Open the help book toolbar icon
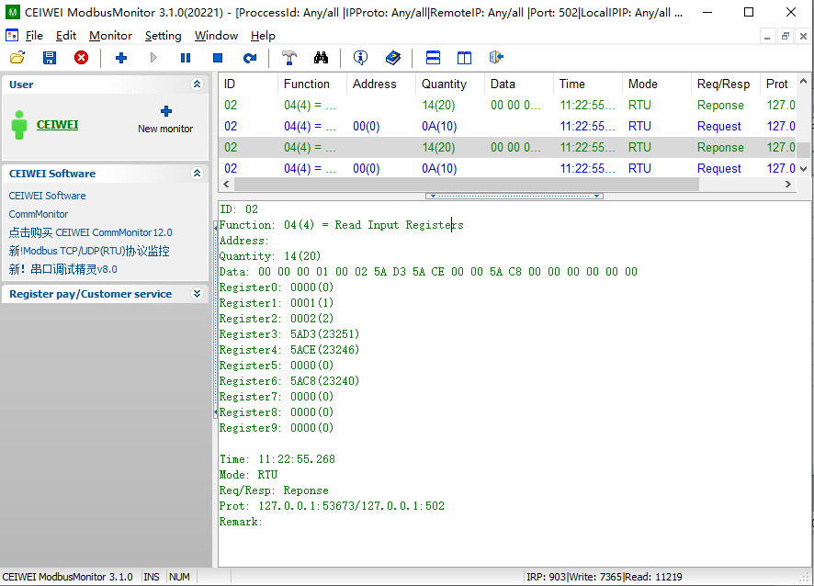 click(393, 58)
